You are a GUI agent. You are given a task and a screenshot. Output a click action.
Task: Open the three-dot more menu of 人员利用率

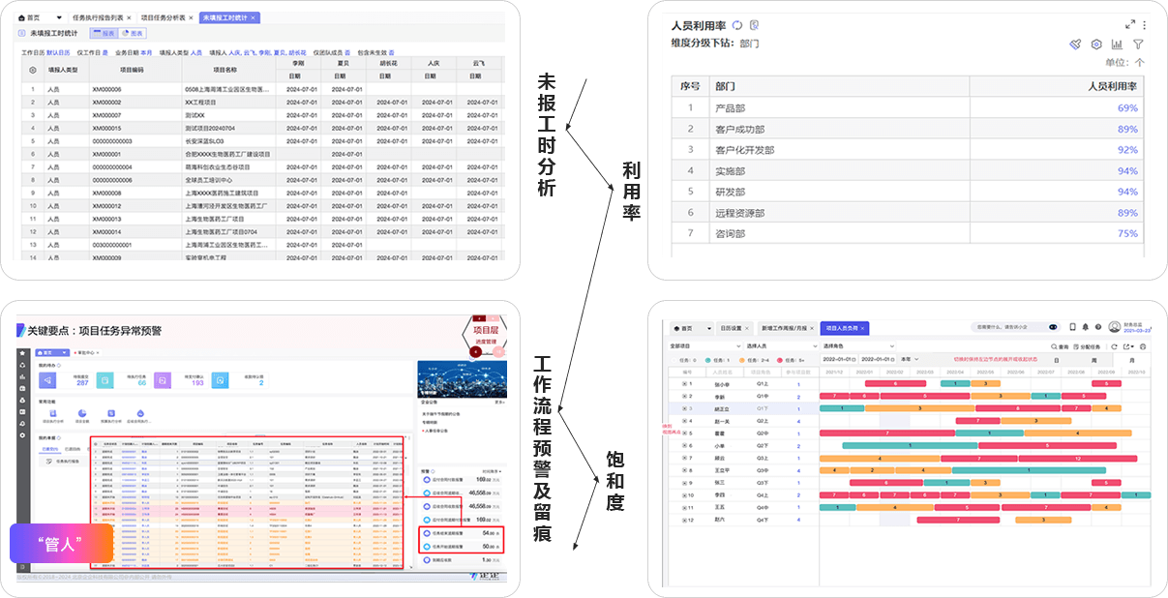[1144, 25]
